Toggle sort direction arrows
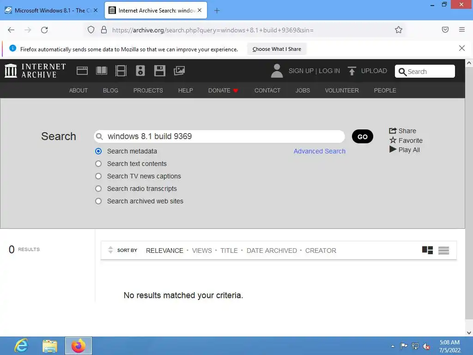473x355 pixels. point(110,250)
